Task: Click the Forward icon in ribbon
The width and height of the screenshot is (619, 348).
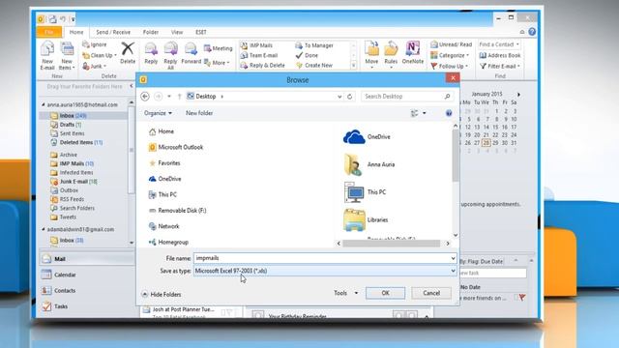Action: point(191,49)
